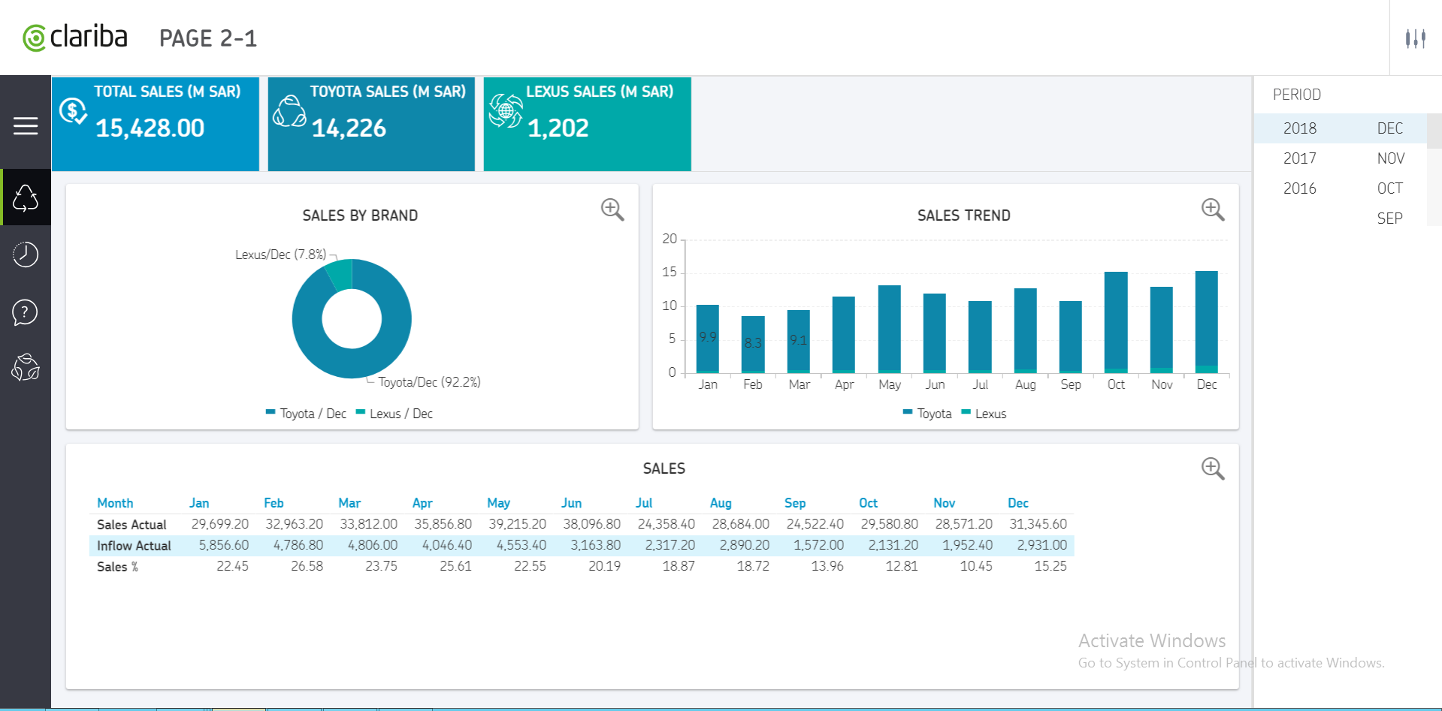This screenshot has height=711, width=1442.
Task: Open the Lexus Sales KPI card
Action: click(588, 124)
